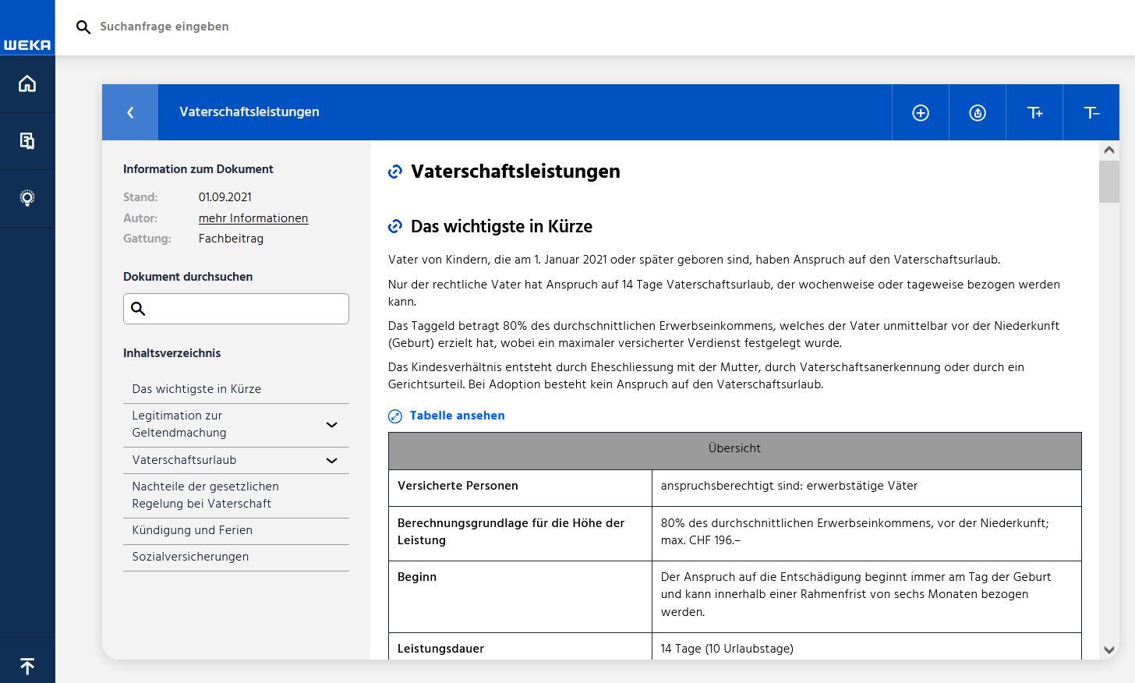Screen dimensions: 1135x683
Task: Open the 'mehr Informationen' author link
Action: (253, 218)
